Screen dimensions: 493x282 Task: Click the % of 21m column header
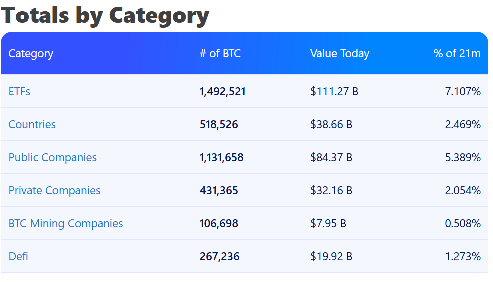457,54
